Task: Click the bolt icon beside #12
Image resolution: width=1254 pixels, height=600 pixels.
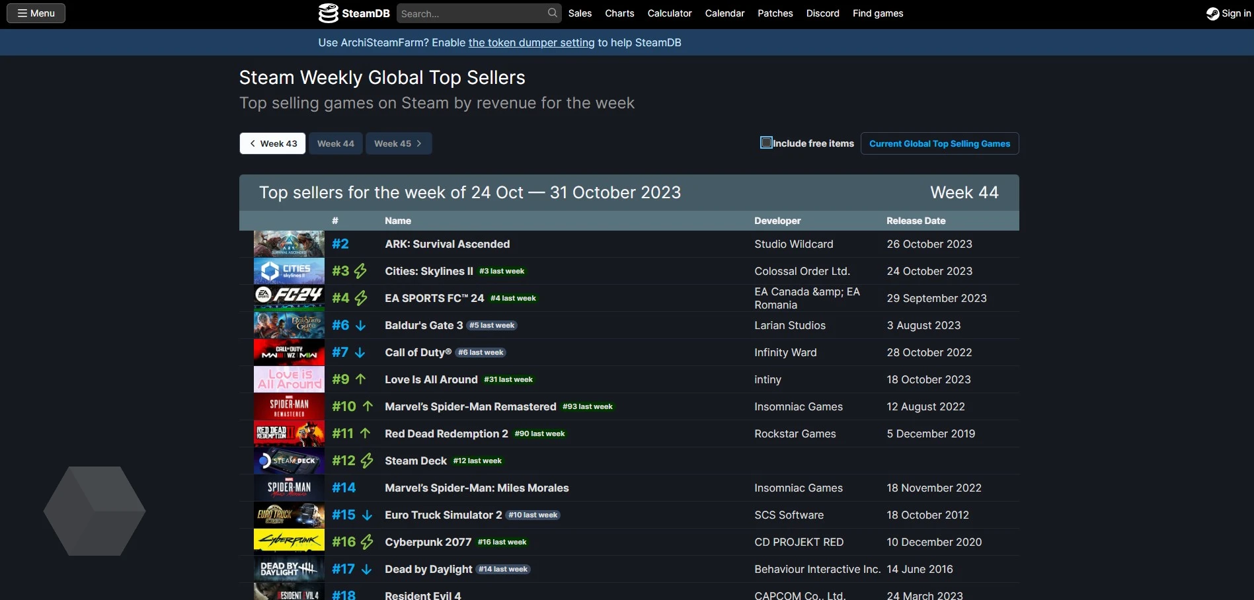Action: (x=367, y=461)
